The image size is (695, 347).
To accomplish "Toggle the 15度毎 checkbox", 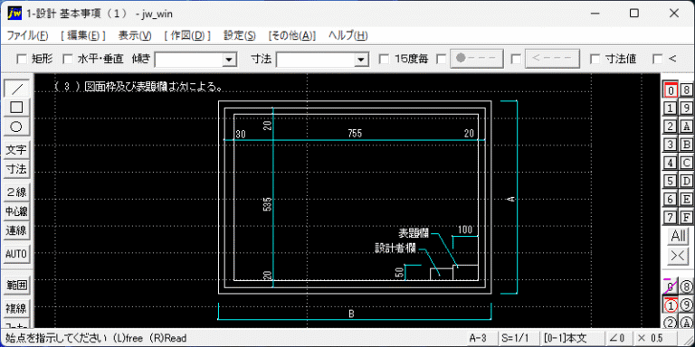I will (x=385, y=59).
